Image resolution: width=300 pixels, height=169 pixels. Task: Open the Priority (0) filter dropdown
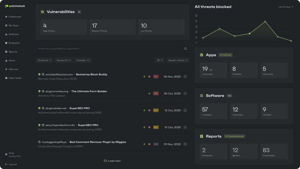coord(45,60)
